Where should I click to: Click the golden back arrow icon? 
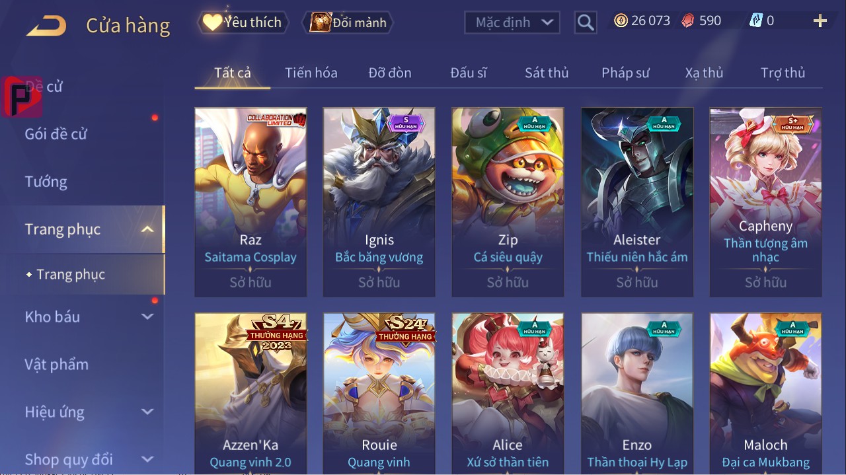46,26
